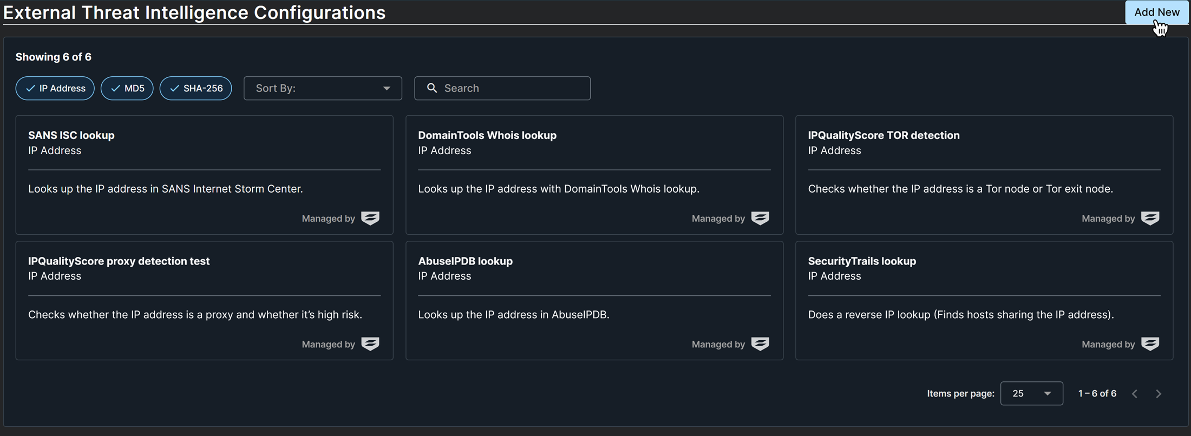Select IPQualityScore TOR detection title
Image resolution: width=1191 pixels, height=436 pixels.
(x=884, y=135)
